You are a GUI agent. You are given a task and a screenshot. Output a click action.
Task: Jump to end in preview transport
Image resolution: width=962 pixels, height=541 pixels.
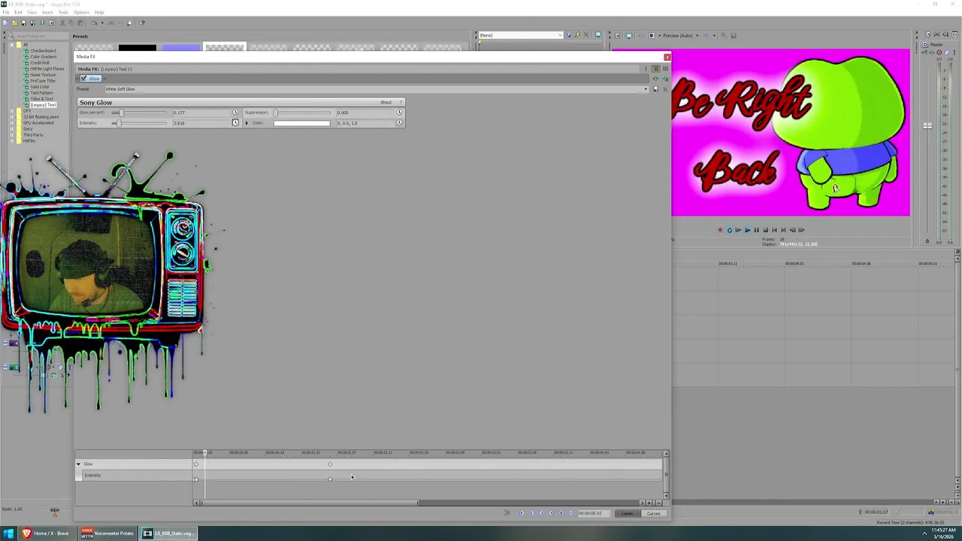tap(783, 230)
